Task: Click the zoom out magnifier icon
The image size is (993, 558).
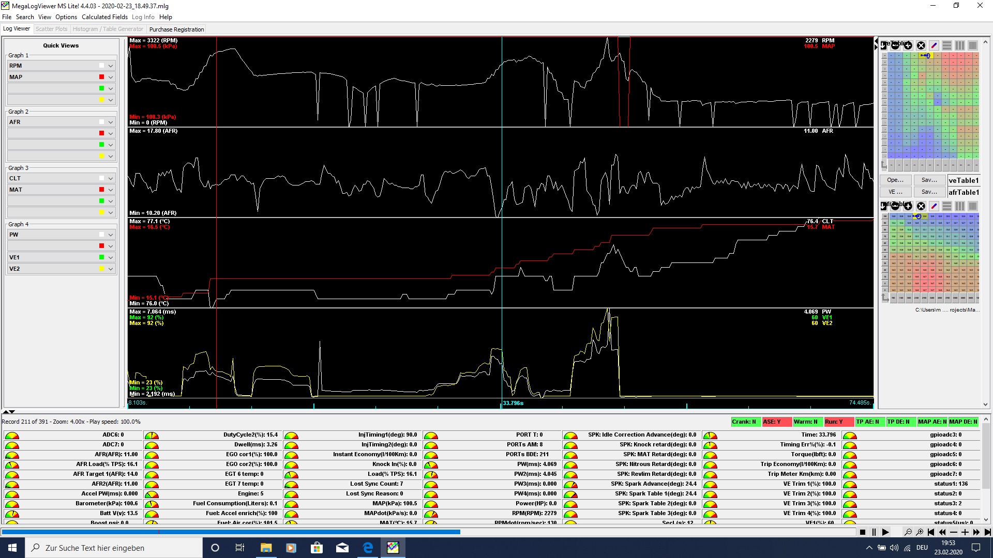Action: (908, 532)
